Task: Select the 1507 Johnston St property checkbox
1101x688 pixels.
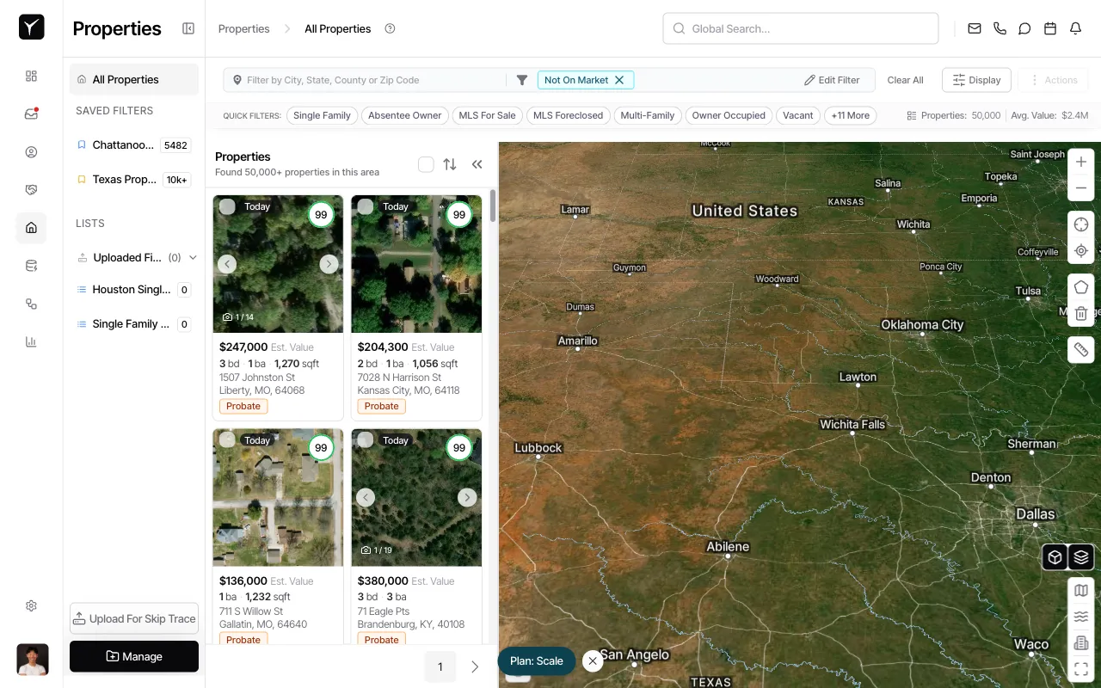Action: pos(227,206)
